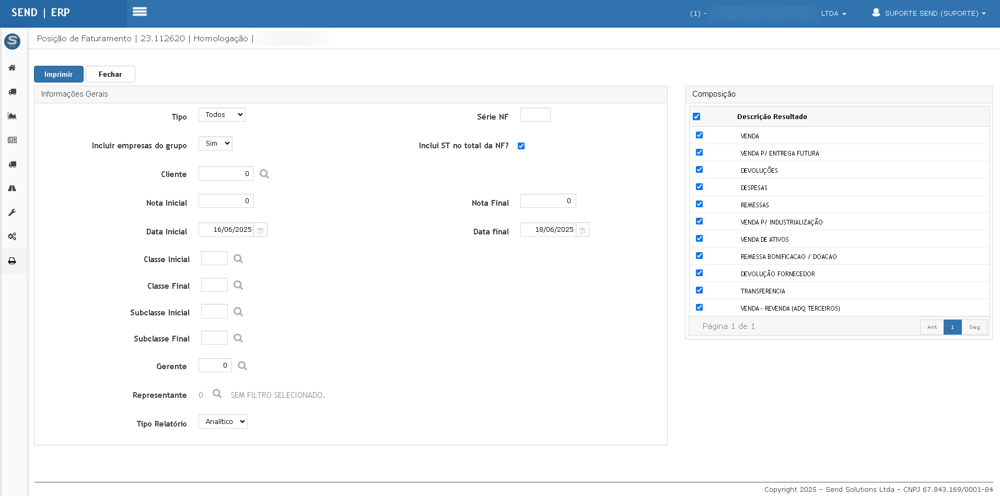Viewport: 1000px width, 496px height.
Task: Go to next page with Seg button
Action: pyautogui.click(x=974, y=327)
